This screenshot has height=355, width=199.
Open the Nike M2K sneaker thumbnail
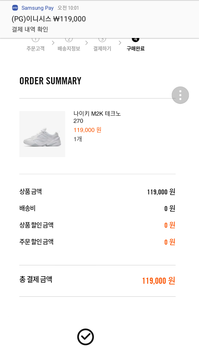pyautogui.click(x=42, y=134)
